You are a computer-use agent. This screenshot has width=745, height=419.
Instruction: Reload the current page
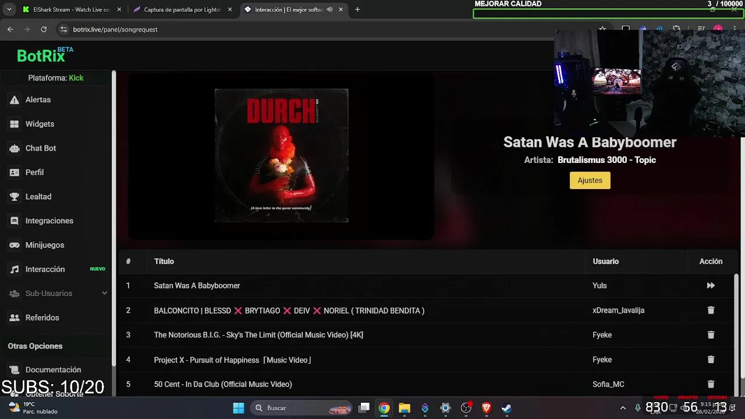[x=44, y=29]
